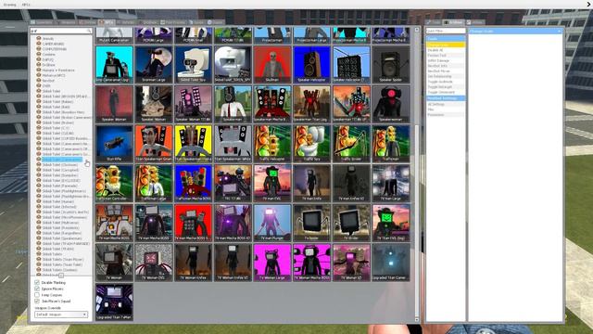Spawn the Traffic Spy NPC
The image size is (593, 334).
point(312,144)
